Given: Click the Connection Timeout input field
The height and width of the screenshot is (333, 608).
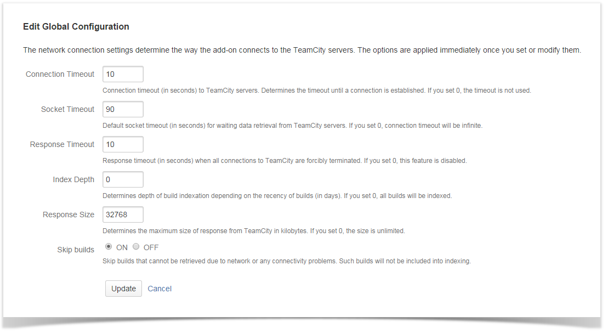Looking at the screenshot, I should 123,74.
